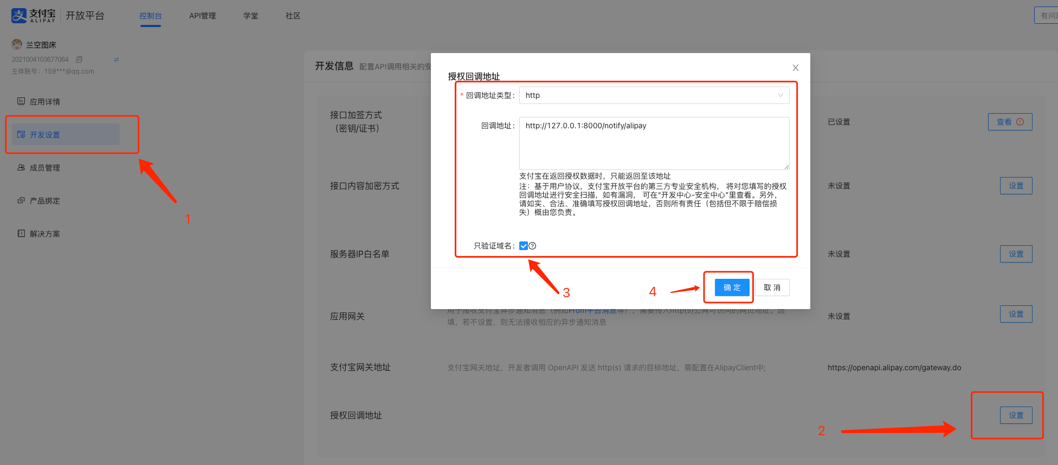1058x465 pixels.
Task: Click 设置 for 授权回调地址
Action: 1016,415
